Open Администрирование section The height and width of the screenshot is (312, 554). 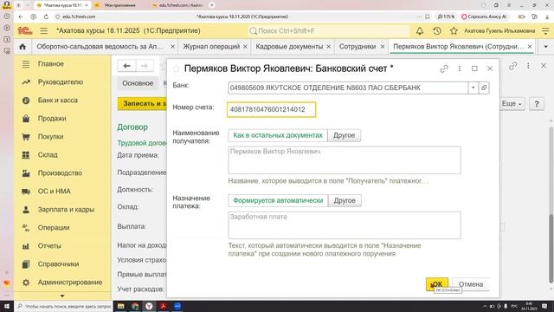[70, 283]
